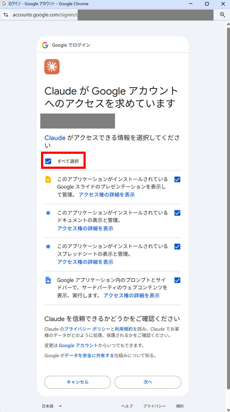Viewport: 230px width, 412px height.
Task: Uncheck the サードパーティのウェブコンテンツ permission checkbox
Action: [177, 280]
